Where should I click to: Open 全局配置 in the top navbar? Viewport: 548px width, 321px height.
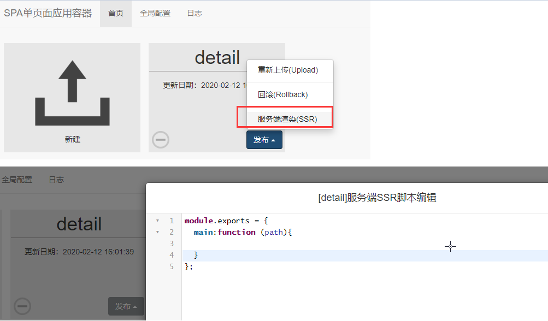click(155, 13)
